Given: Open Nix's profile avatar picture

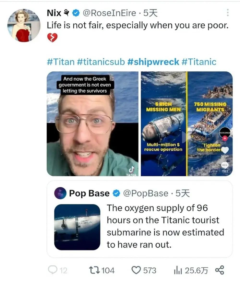Looking at the screenshot, I should pos(24,25).
